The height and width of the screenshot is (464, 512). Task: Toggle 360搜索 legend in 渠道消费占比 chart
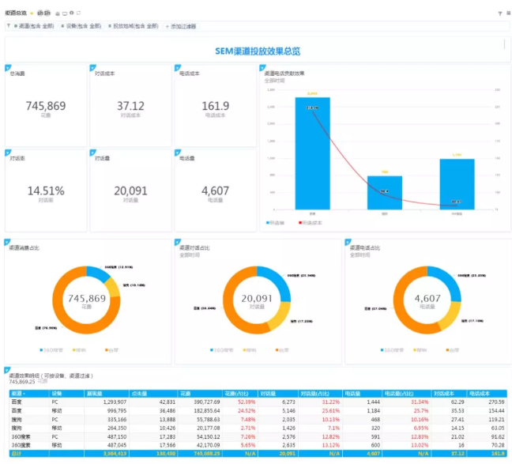coord(52,349)
